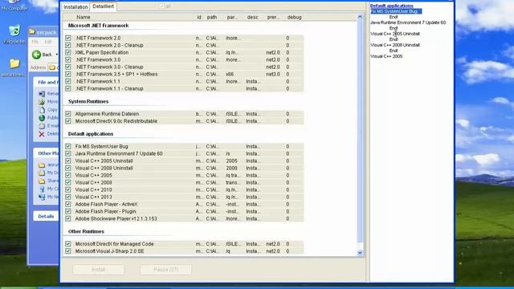Uncheck Microsoft DirectX 9.0c Redistributable
Viewport: 514px width, 289px height.
click(x=67, y=121)
